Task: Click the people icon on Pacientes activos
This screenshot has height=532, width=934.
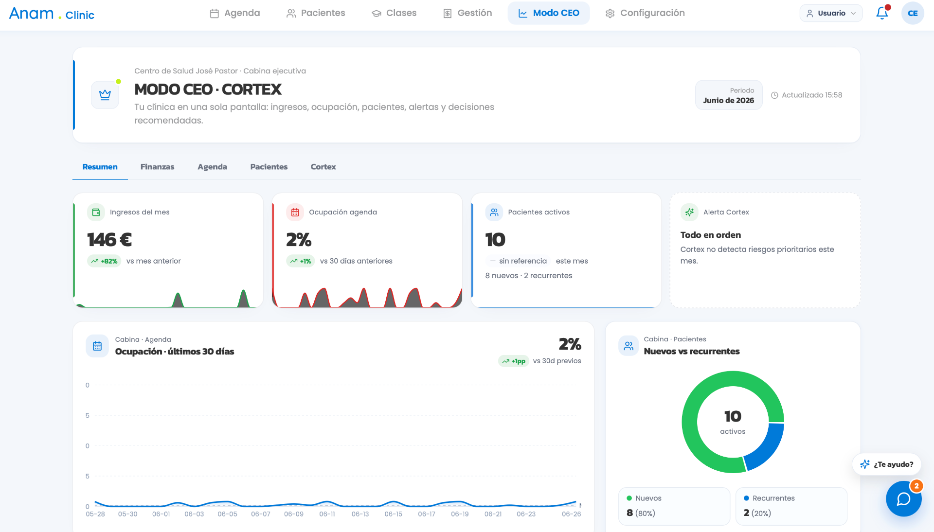Action: [494, 212]
